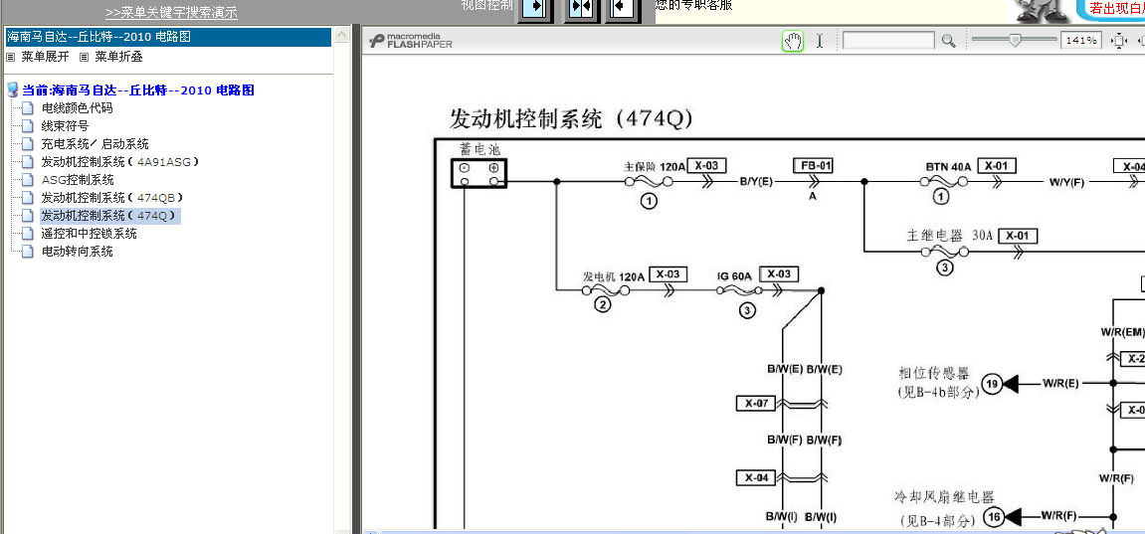Click the FB-01 connector label in diagram
Screen dimensions: 1145x534
[x=813, y=166]
